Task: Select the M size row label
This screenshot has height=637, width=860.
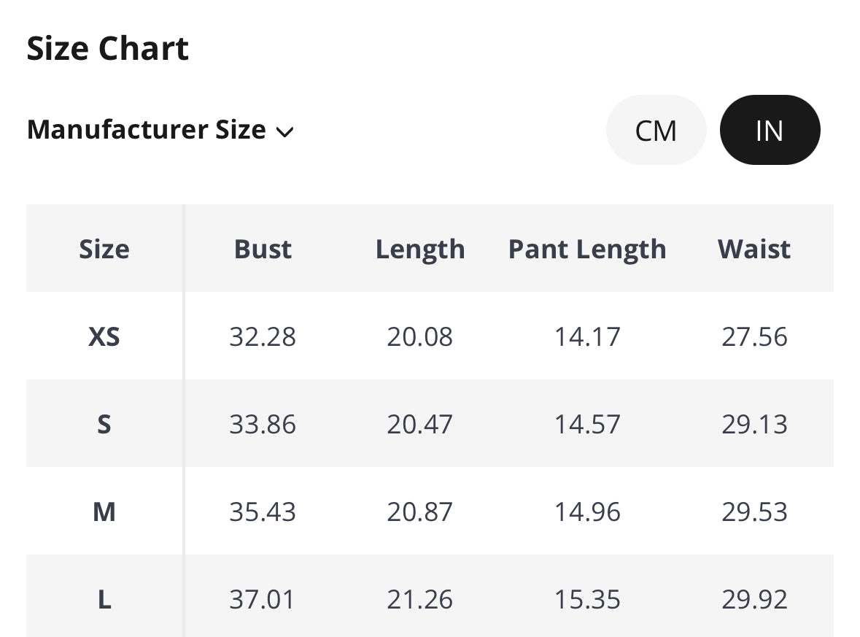Action: pyautogui.click(x=104, y=511)
